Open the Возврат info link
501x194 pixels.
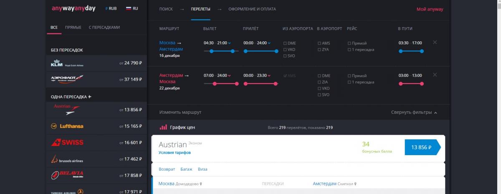[x=166, y=169]
